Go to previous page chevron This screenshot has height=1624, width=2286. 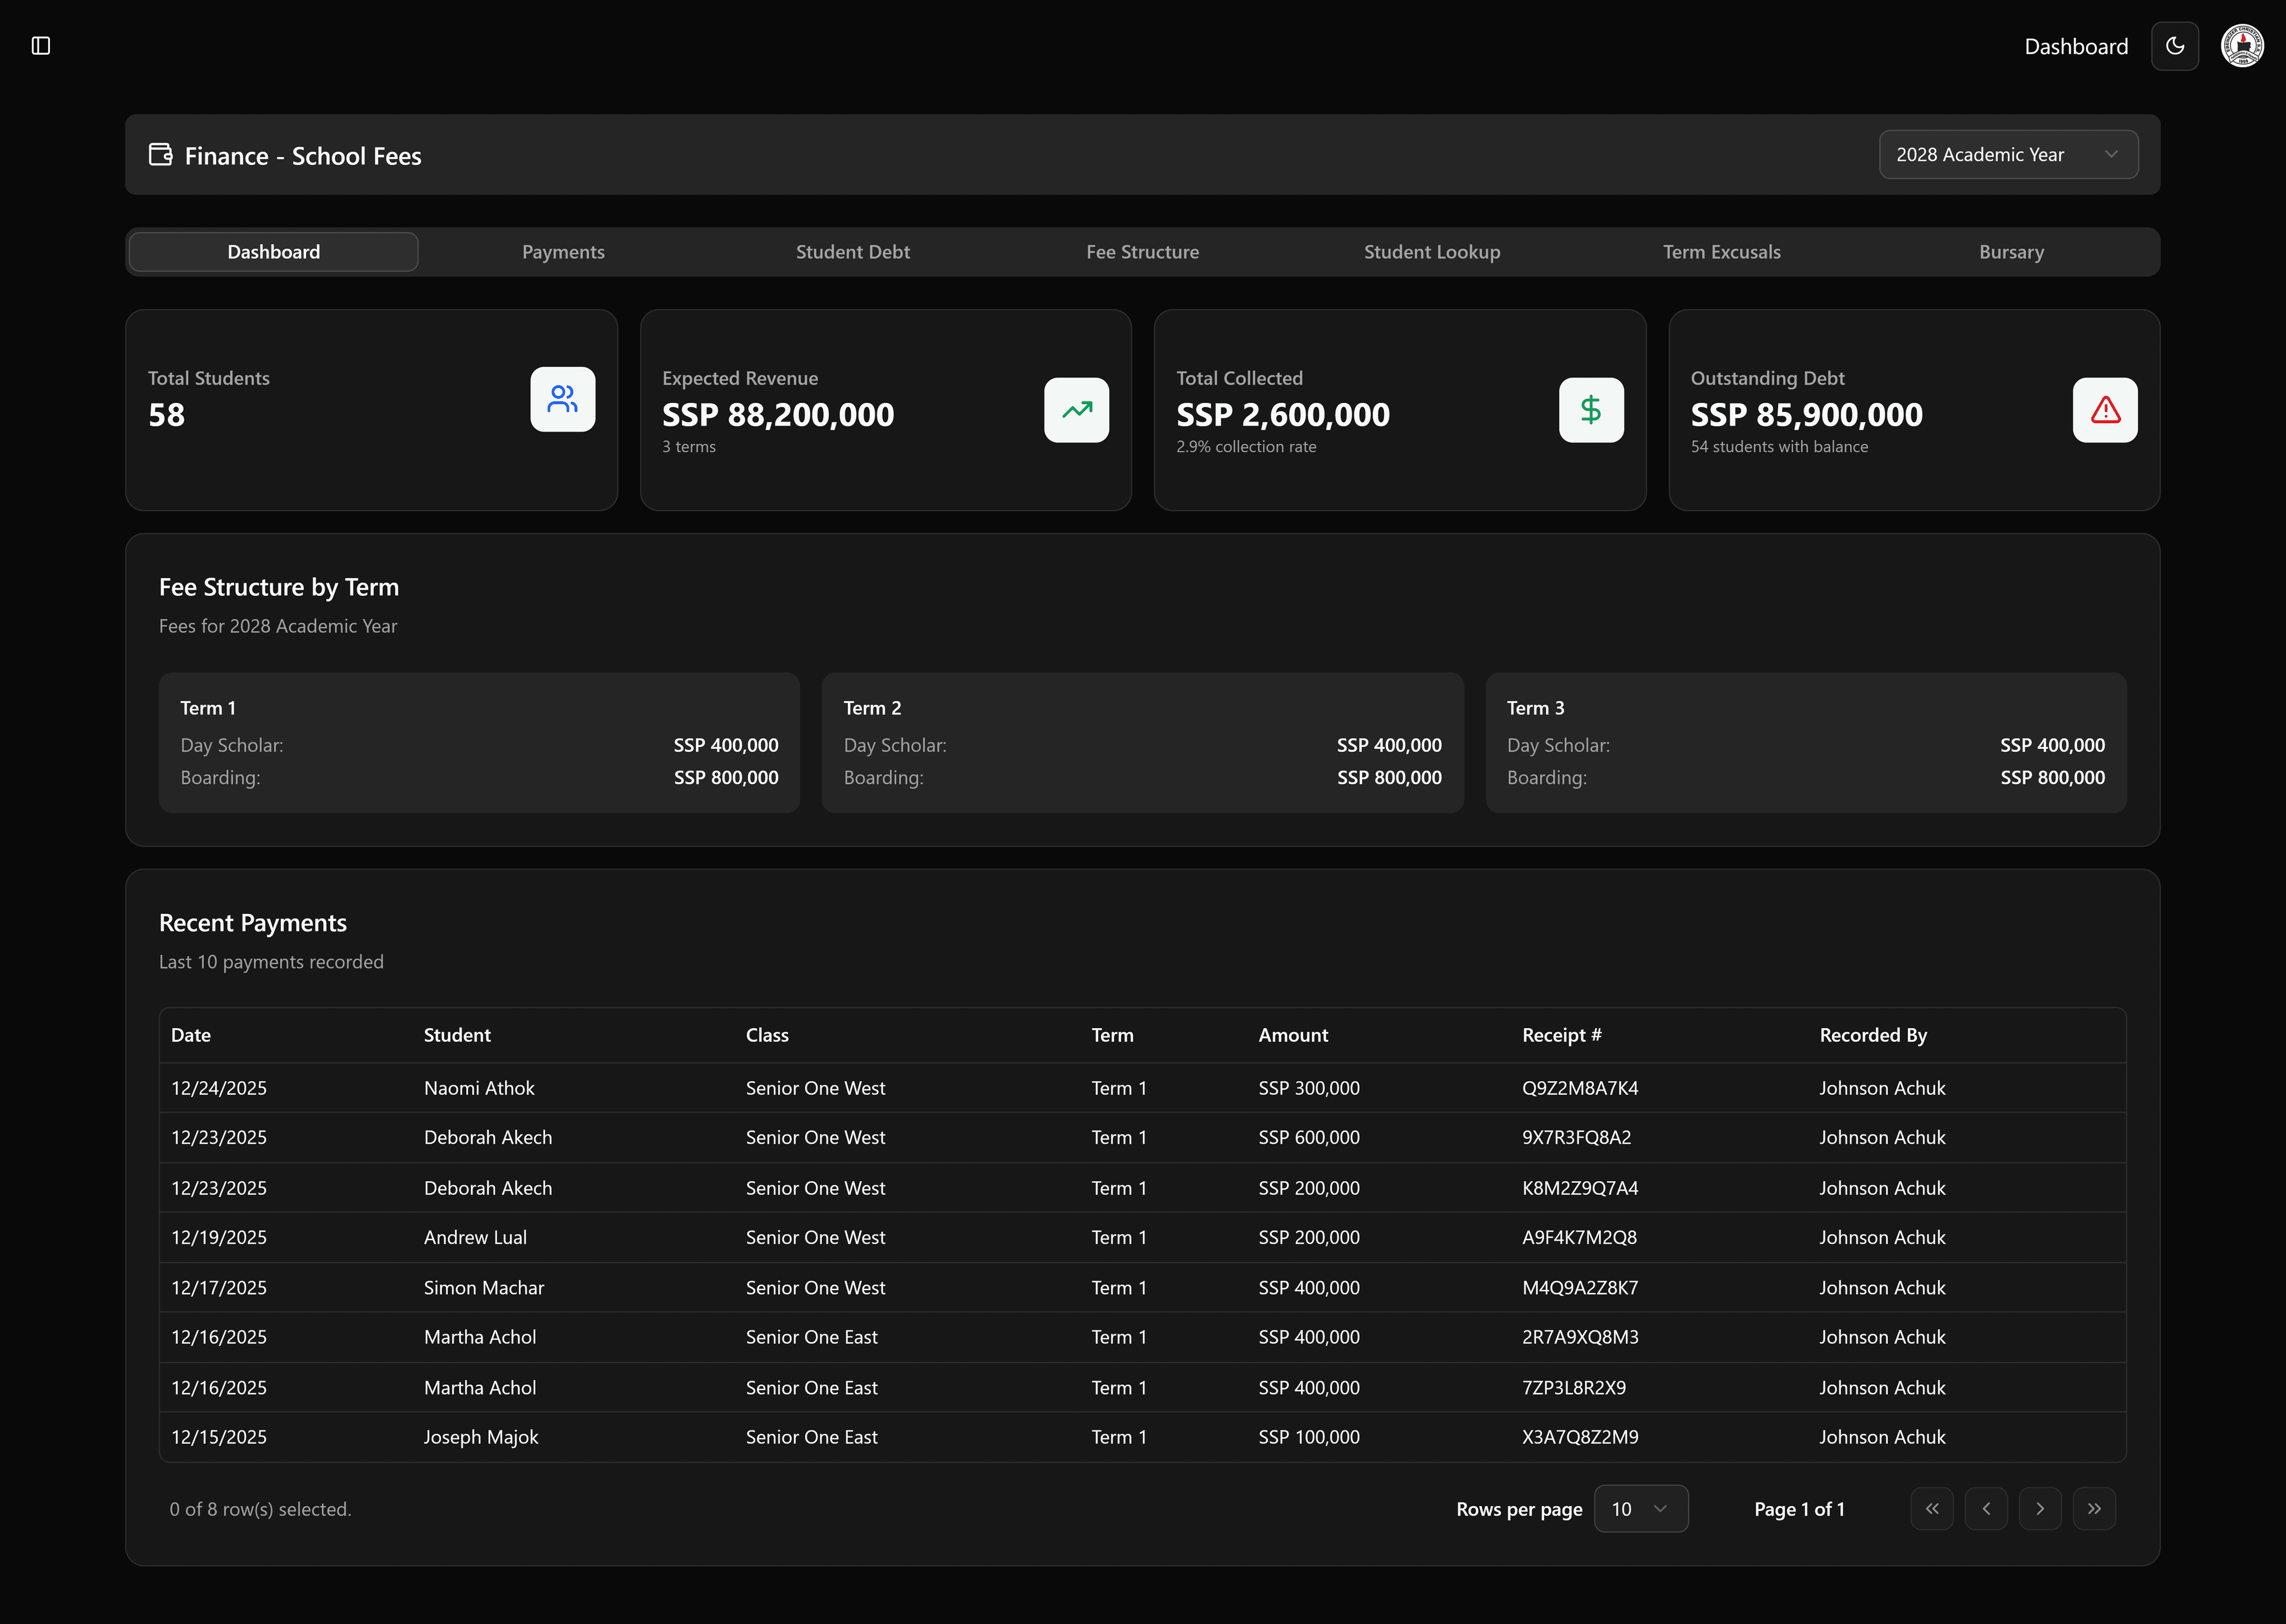point(1986,1509)
